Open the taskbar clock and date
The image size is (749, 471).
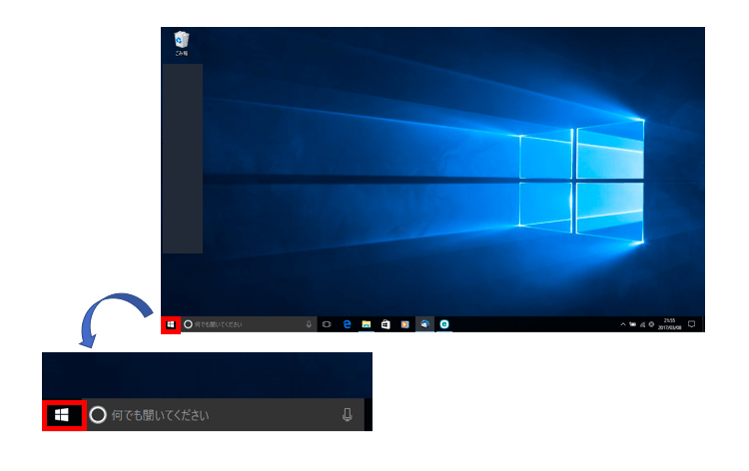669,324
